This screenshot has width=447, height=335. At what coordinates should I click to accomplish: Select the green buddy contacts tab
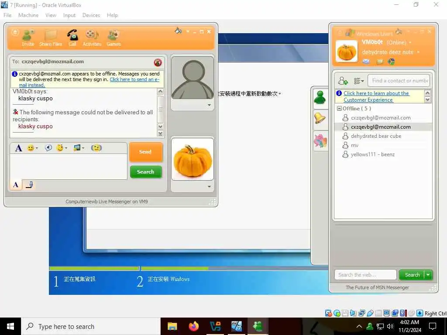click(320, 98)
